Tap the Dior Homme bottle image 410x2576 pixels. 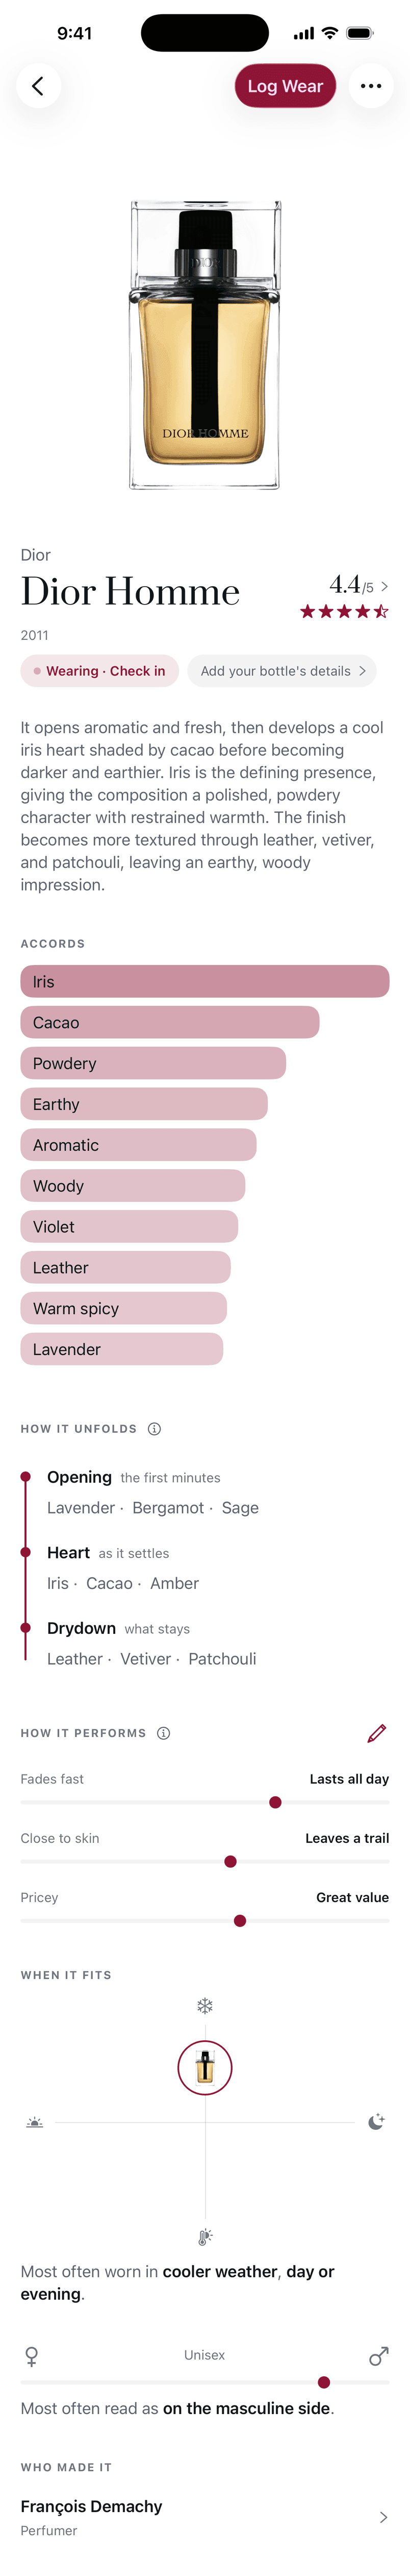pyautogui.click(x=204, y=345)
